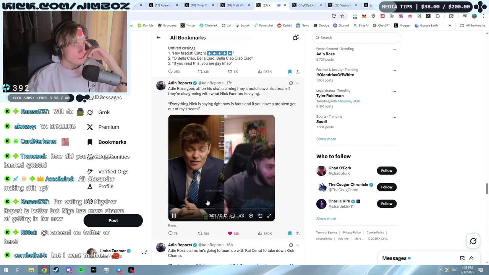Open the Discord bookmark

coord(340,26)
